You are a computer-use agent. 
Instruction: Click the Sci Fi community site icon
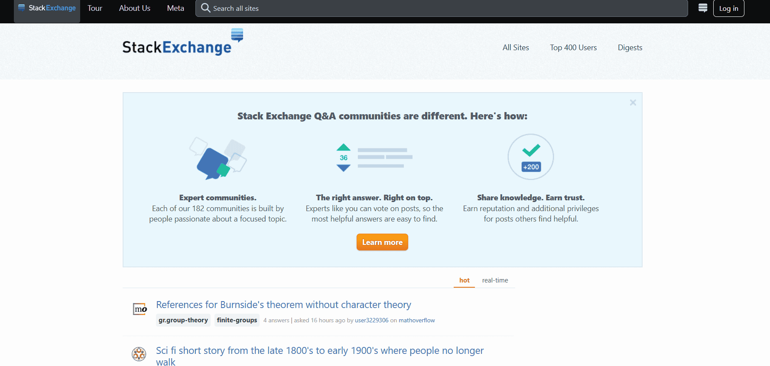tap(139, 354)
